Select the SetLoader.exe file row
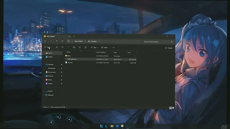 101,59
